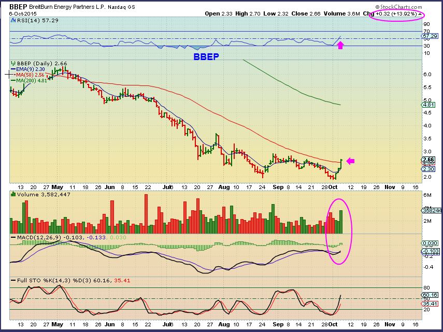Click the tall June 22 red volume bar
This screenshot has width=443, height=332.
pos(146,214)
